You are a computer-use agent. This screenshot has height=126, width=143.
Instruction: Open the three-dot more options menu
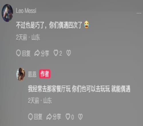click(x=139, y=13)
